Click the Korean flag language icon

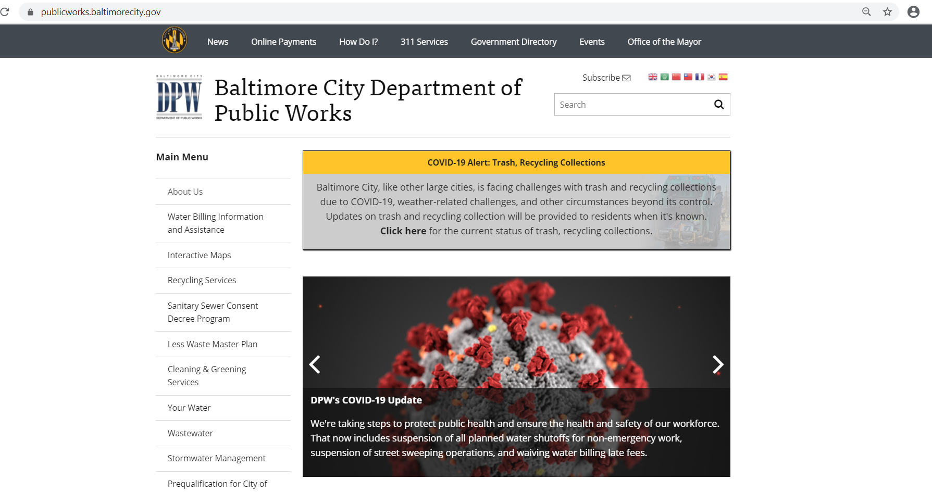711,77
